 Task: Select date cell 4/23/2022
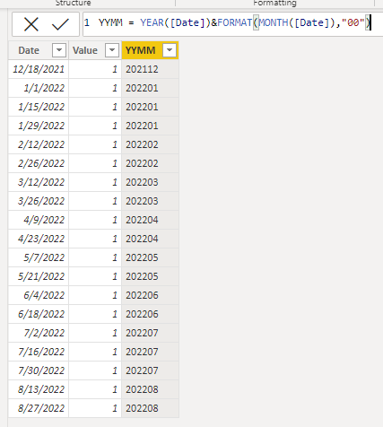39,239
